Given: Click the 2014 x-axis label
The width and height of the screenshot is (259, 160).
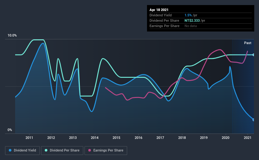Looking at the screenshot, I should pos(95,138).
